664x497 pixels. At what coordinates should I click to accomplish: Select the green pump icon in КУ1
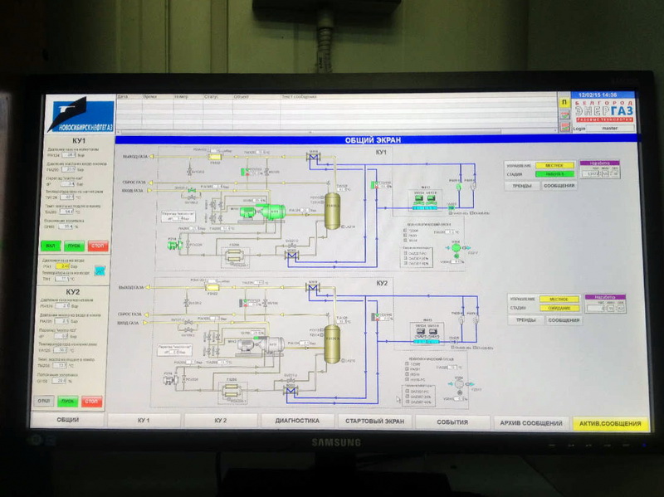[x=173, y=246]
